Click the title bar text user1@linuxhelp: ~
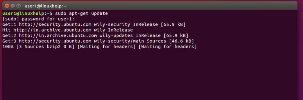303x100 pixels. pos(46,6)
